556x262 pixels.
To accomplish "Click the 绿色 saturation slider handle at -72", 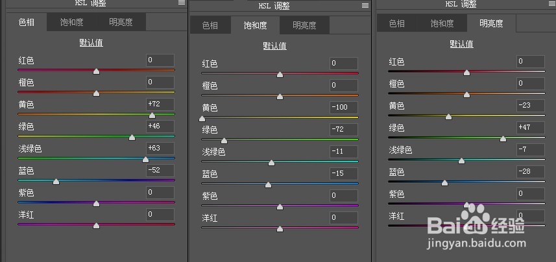I will [x=224, y=141].
